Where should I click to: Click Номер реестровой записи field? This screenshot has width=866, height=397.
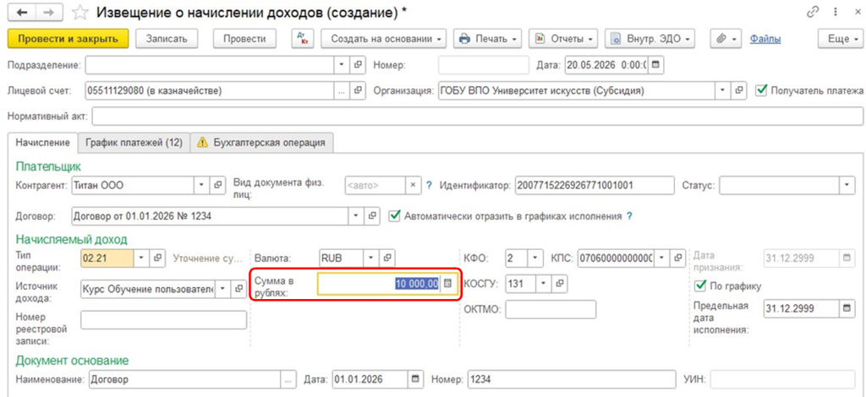tap(163, 320)
